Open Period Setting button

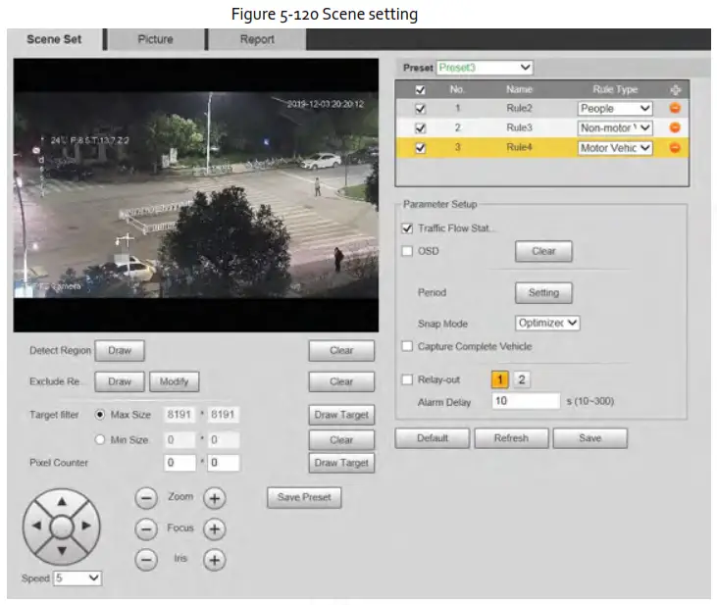tap(543, 292)
